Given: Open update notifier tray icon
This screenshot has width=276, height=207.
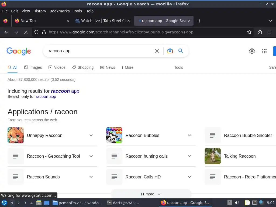Looking at the screenshot, I should tap(261, 202).
